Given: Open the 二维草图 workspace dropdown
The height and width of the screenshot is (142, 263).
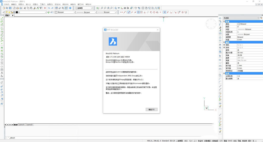Looking at the screenshot, I should (84, 8).
